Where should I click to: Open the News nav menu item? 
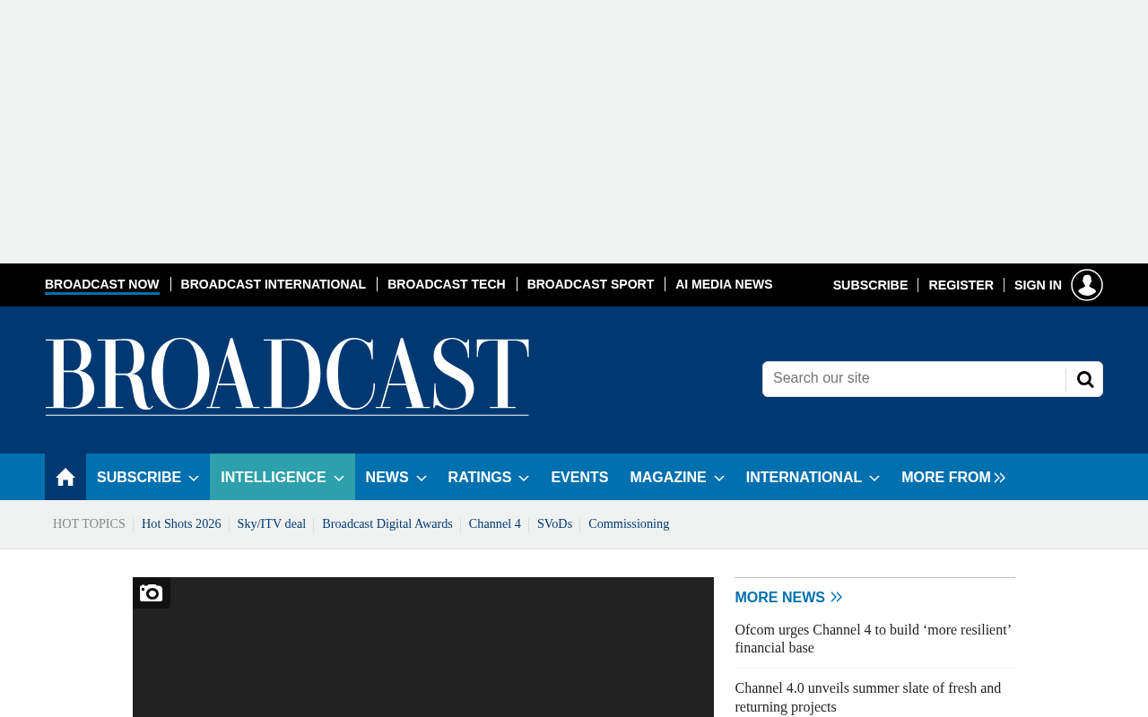[387, 478]
